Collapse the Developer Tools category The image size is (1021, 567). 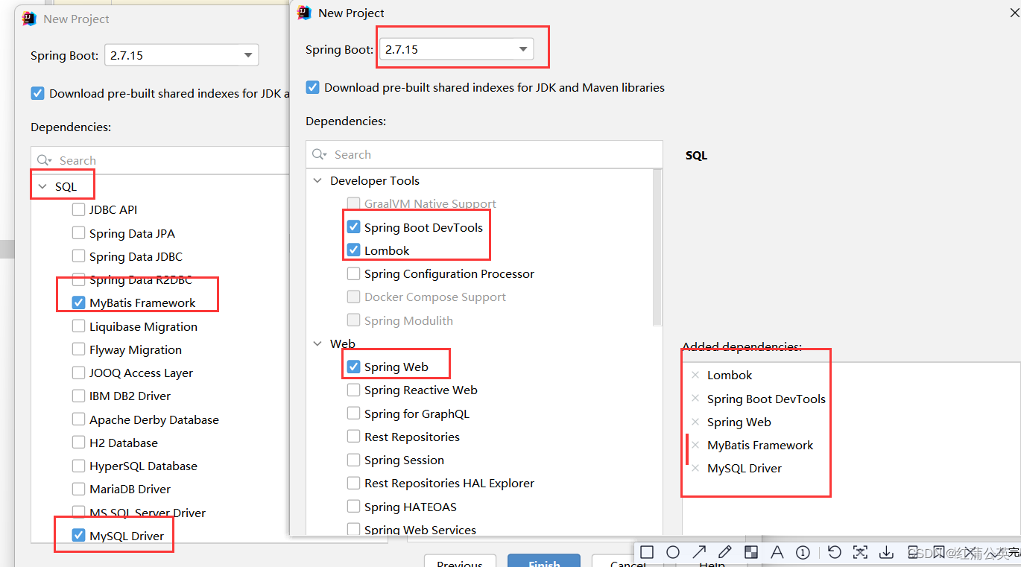tap(318, 180)
